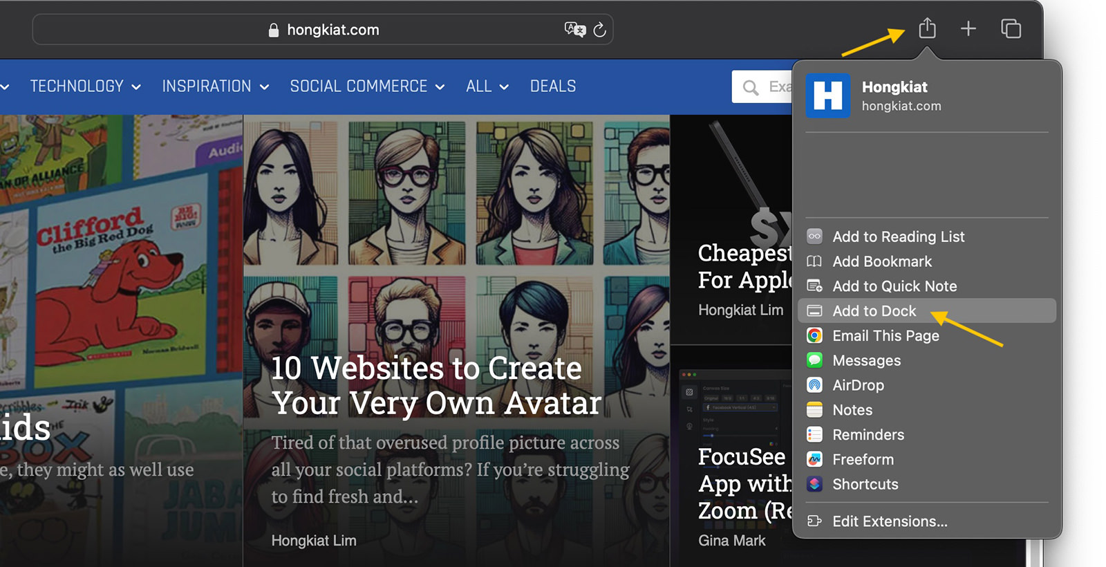Expand the SOCIAL COMMERCE nav dropdown
This screenshot has width=1106, height=567.
click(367, 86)
